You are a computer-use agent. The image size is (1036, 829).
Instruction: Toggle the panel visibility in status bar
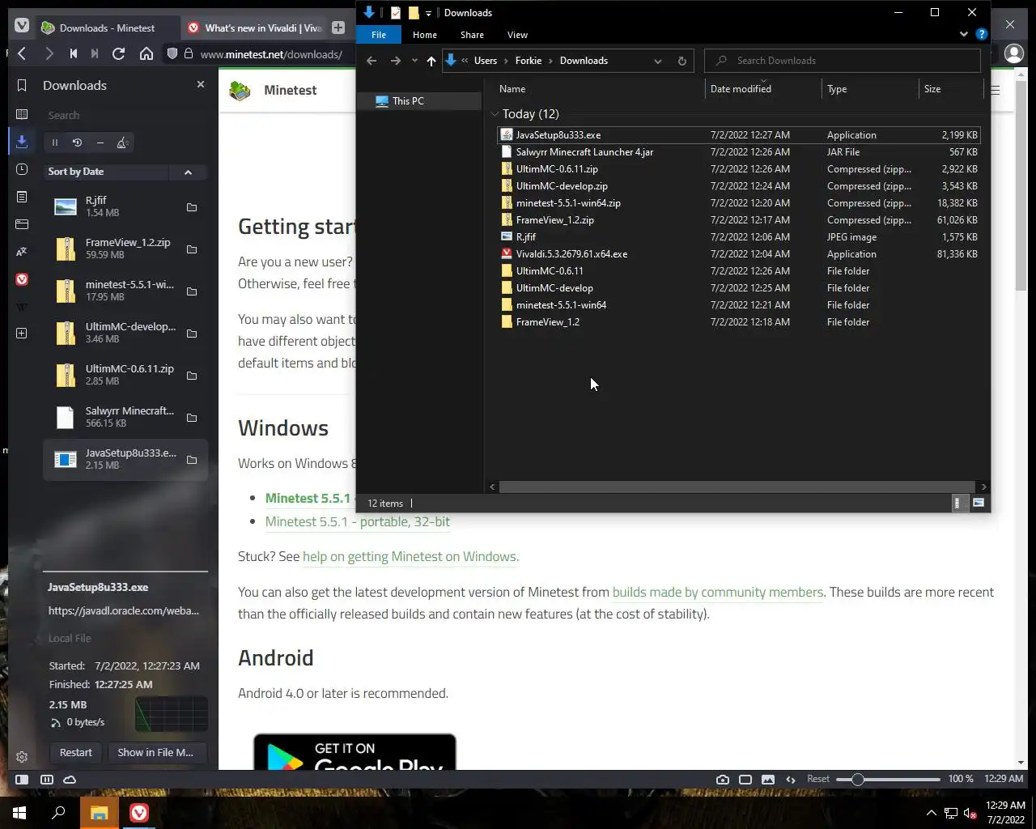[x=22, y=780]
